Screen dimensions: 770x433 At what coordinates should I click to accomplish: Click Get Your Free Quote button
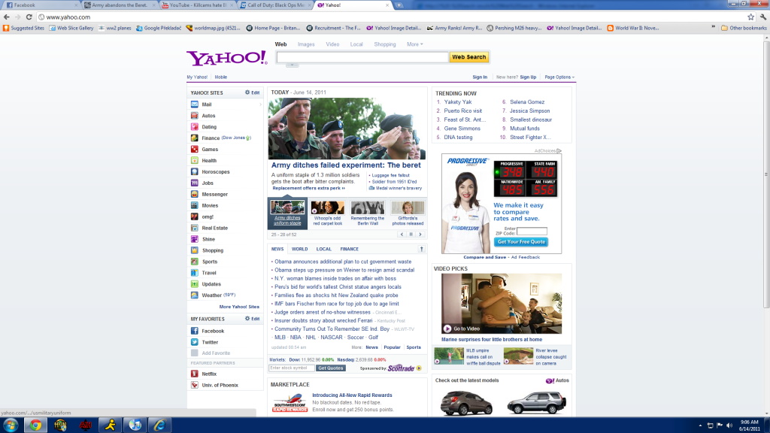(x=521, y=241)
